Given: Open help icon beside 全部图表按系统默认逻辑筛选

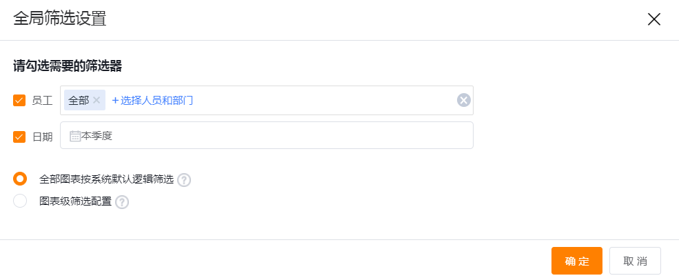Looking at the screenshot, I should coord(184,180).
